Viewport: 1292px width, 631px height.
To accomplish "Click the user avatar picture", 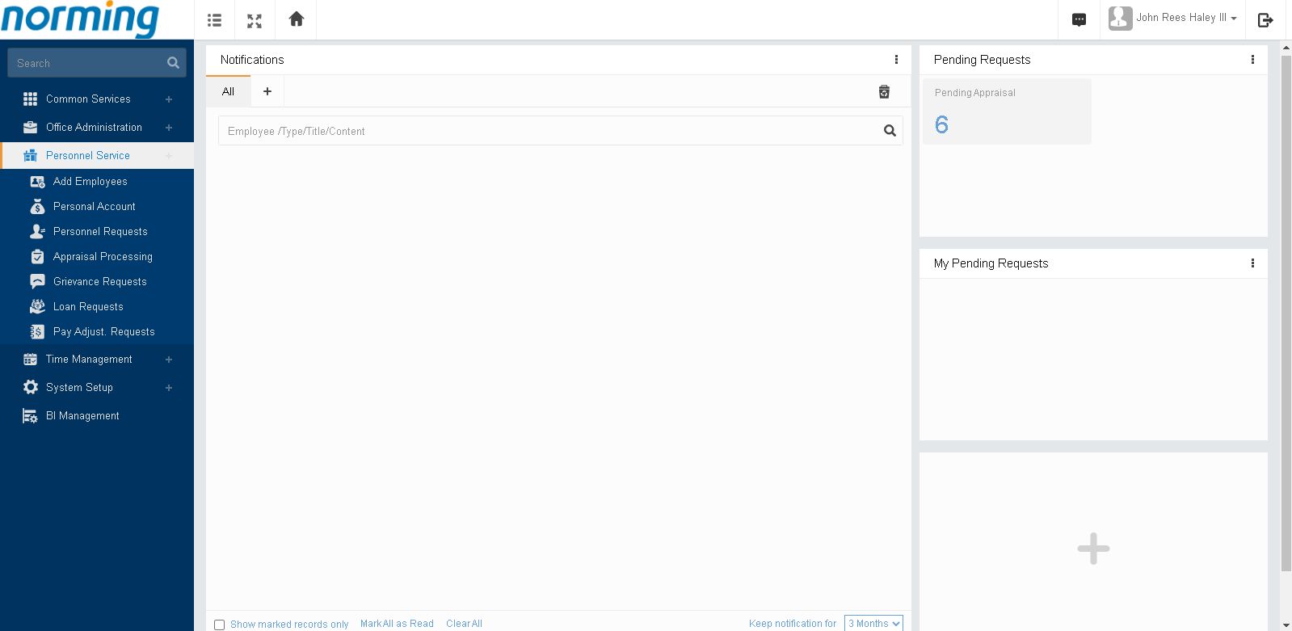I will tap(1120, 18).
